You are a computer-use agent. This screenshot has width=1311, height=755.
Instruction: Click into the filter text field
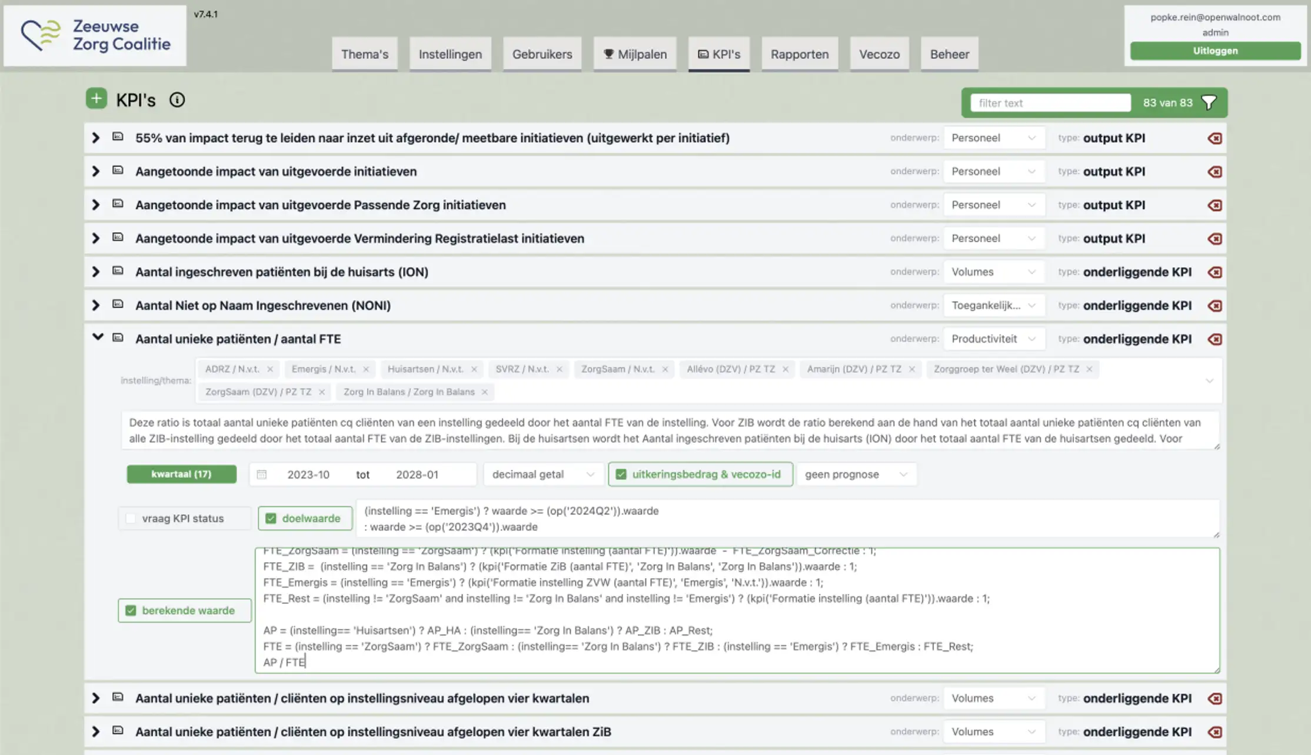pos(1050,103)
